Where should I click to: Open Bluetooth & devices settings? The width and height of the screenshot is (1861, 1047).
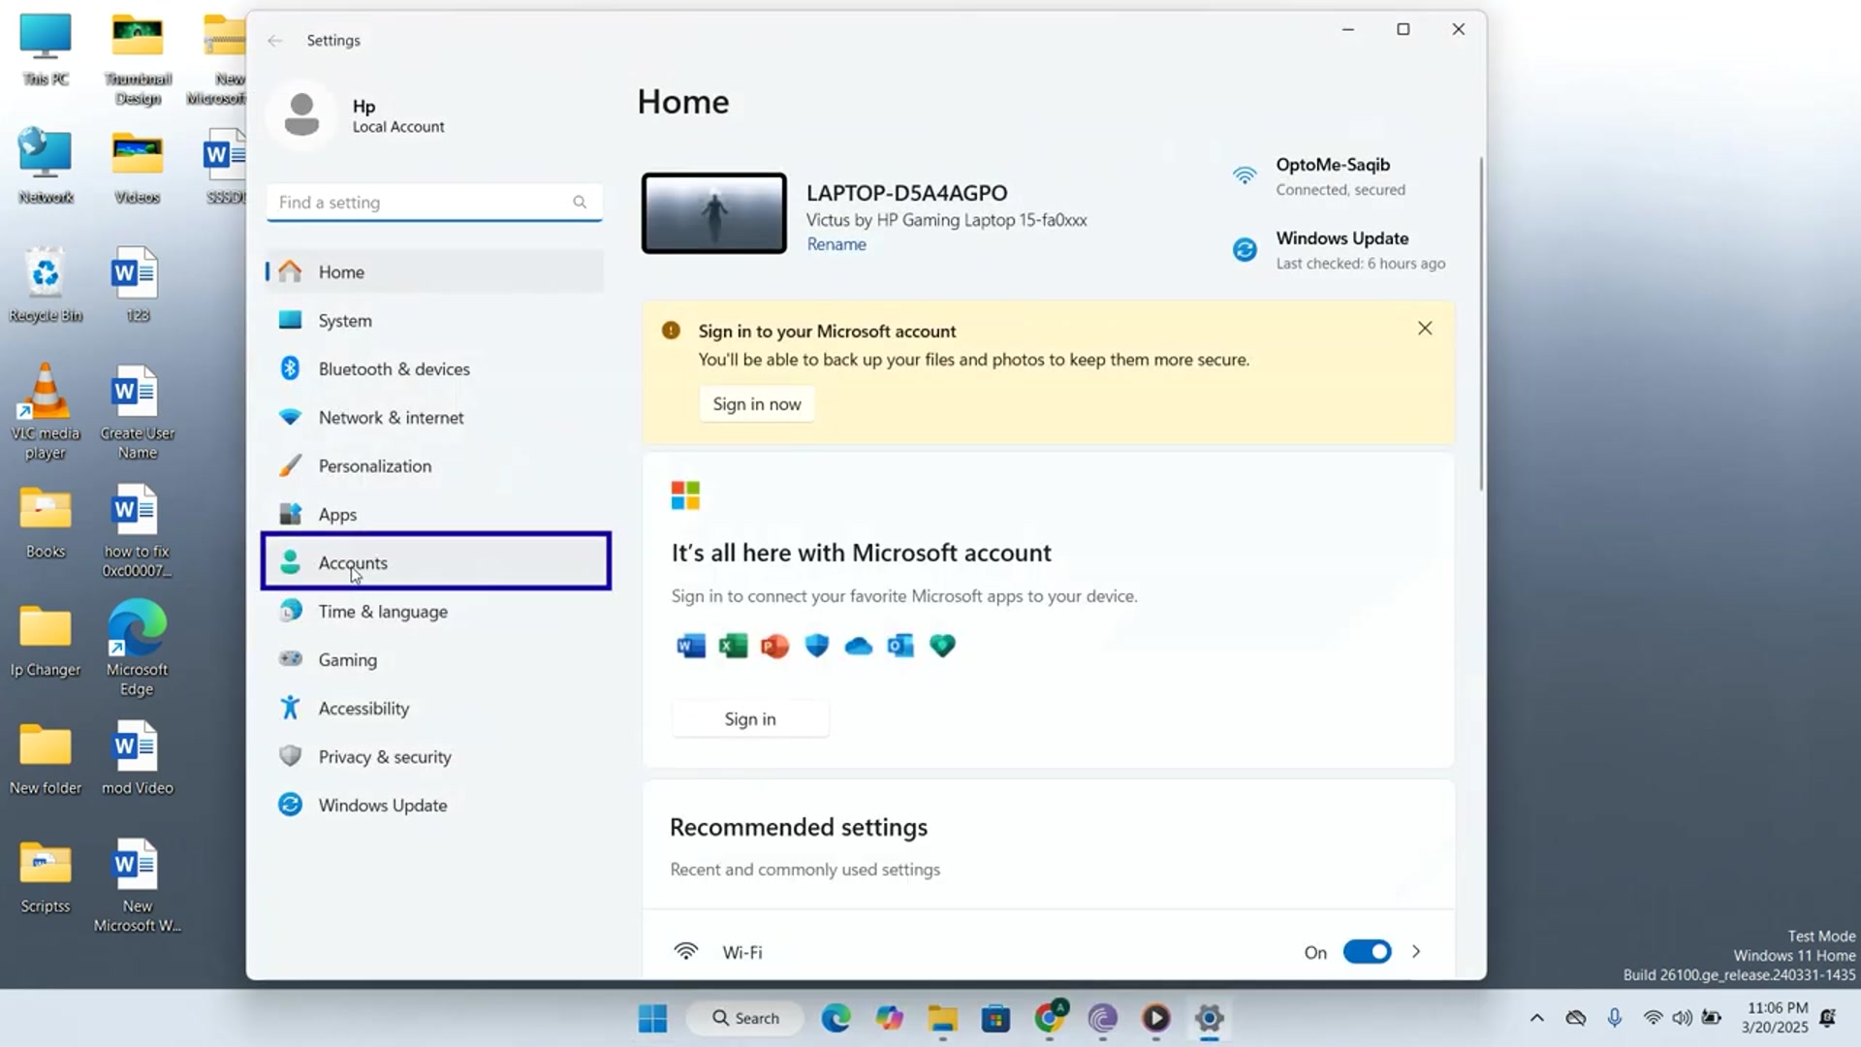(x=435, y=368)
